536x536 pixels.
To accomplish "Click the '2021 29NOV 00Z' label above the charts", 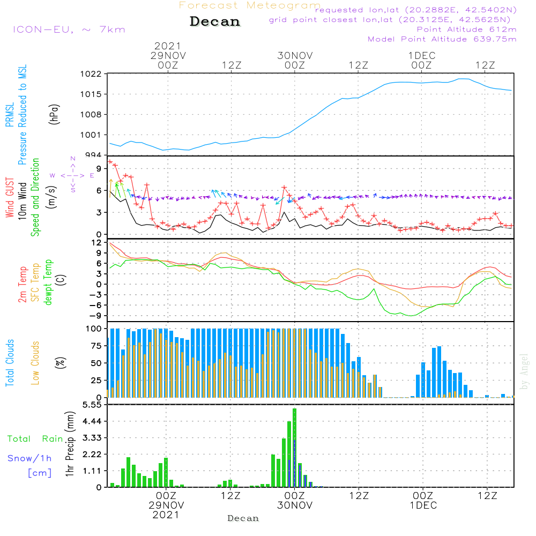I will pos(168,55).
